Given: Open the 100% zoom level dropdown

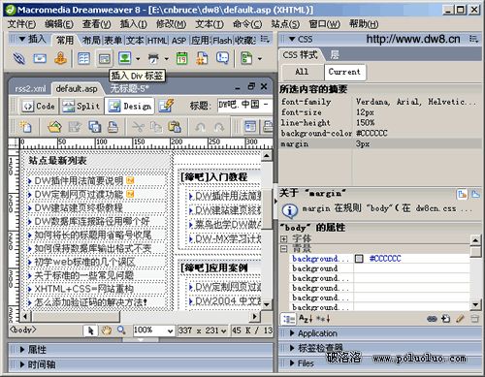Looking at the screenshot, I should 153,330.
